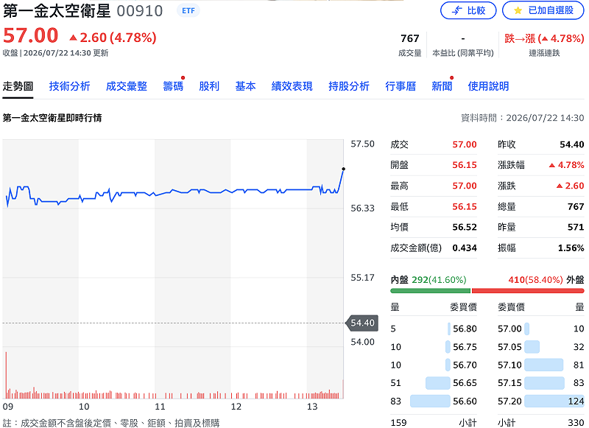Click the 比較 compare button

pyautogui.click(x=468, y=10)
